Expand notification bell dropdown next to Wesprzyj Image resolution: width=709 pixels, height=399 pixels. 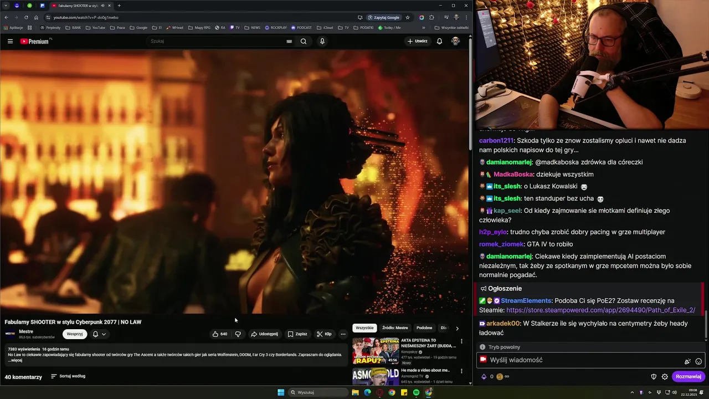tap(99, 334)
